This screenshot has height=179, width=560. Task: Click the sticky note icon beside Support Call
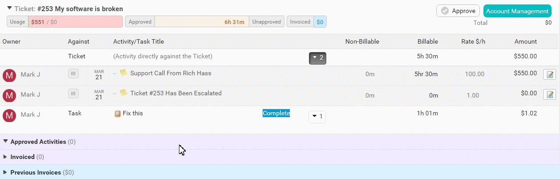[123, 73]
